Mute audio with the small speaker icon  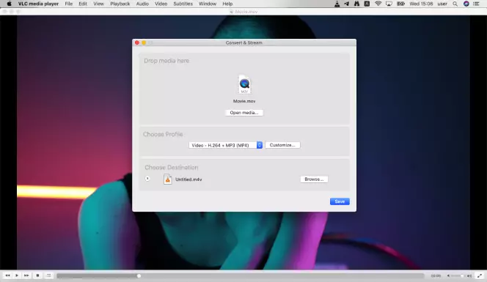point(448,276)
